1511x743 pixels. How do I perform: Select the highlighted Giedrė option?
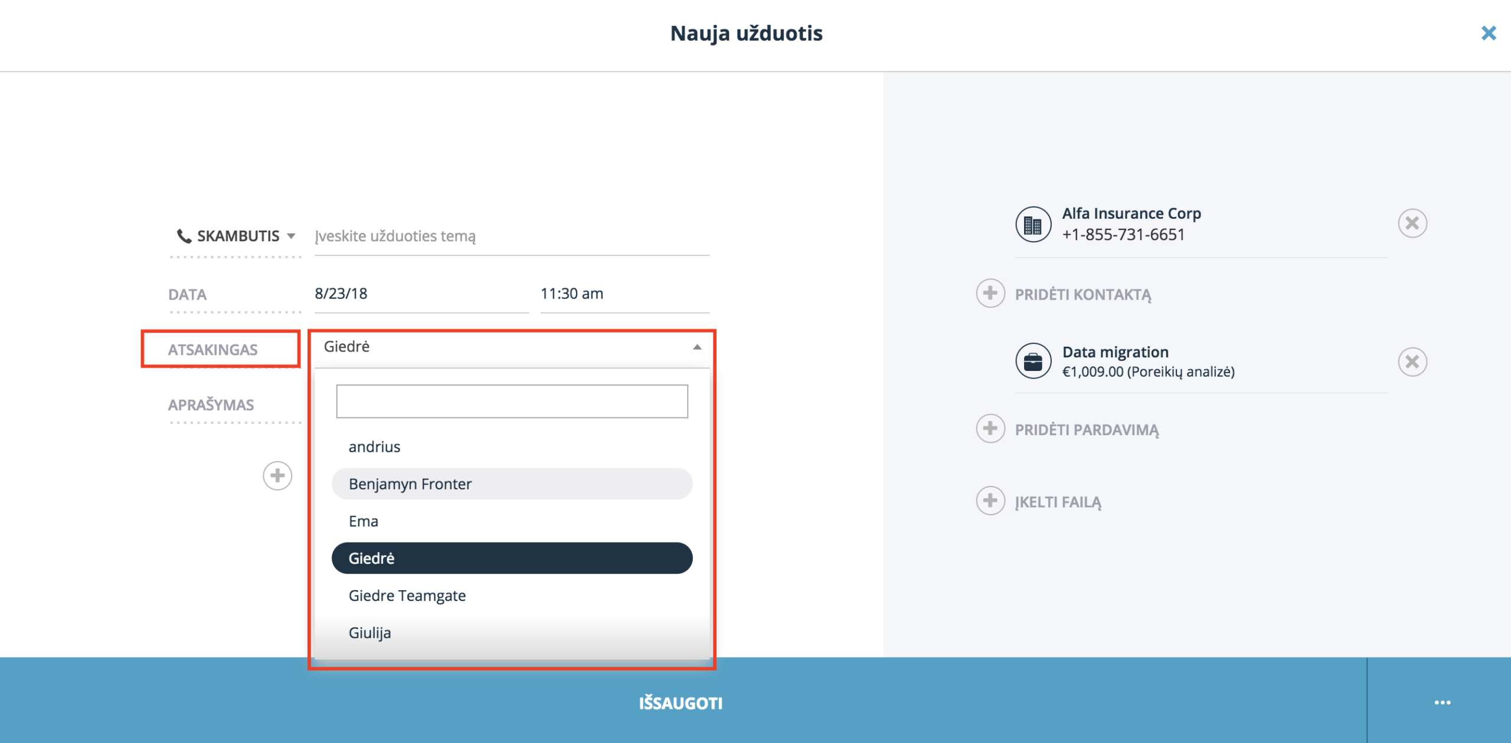512,558
